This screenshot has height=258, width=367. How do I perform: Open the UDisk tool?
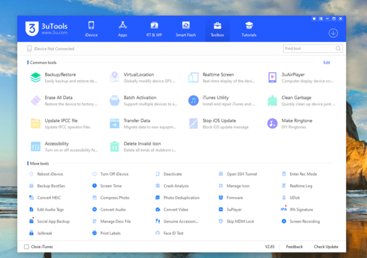point(291,197)
